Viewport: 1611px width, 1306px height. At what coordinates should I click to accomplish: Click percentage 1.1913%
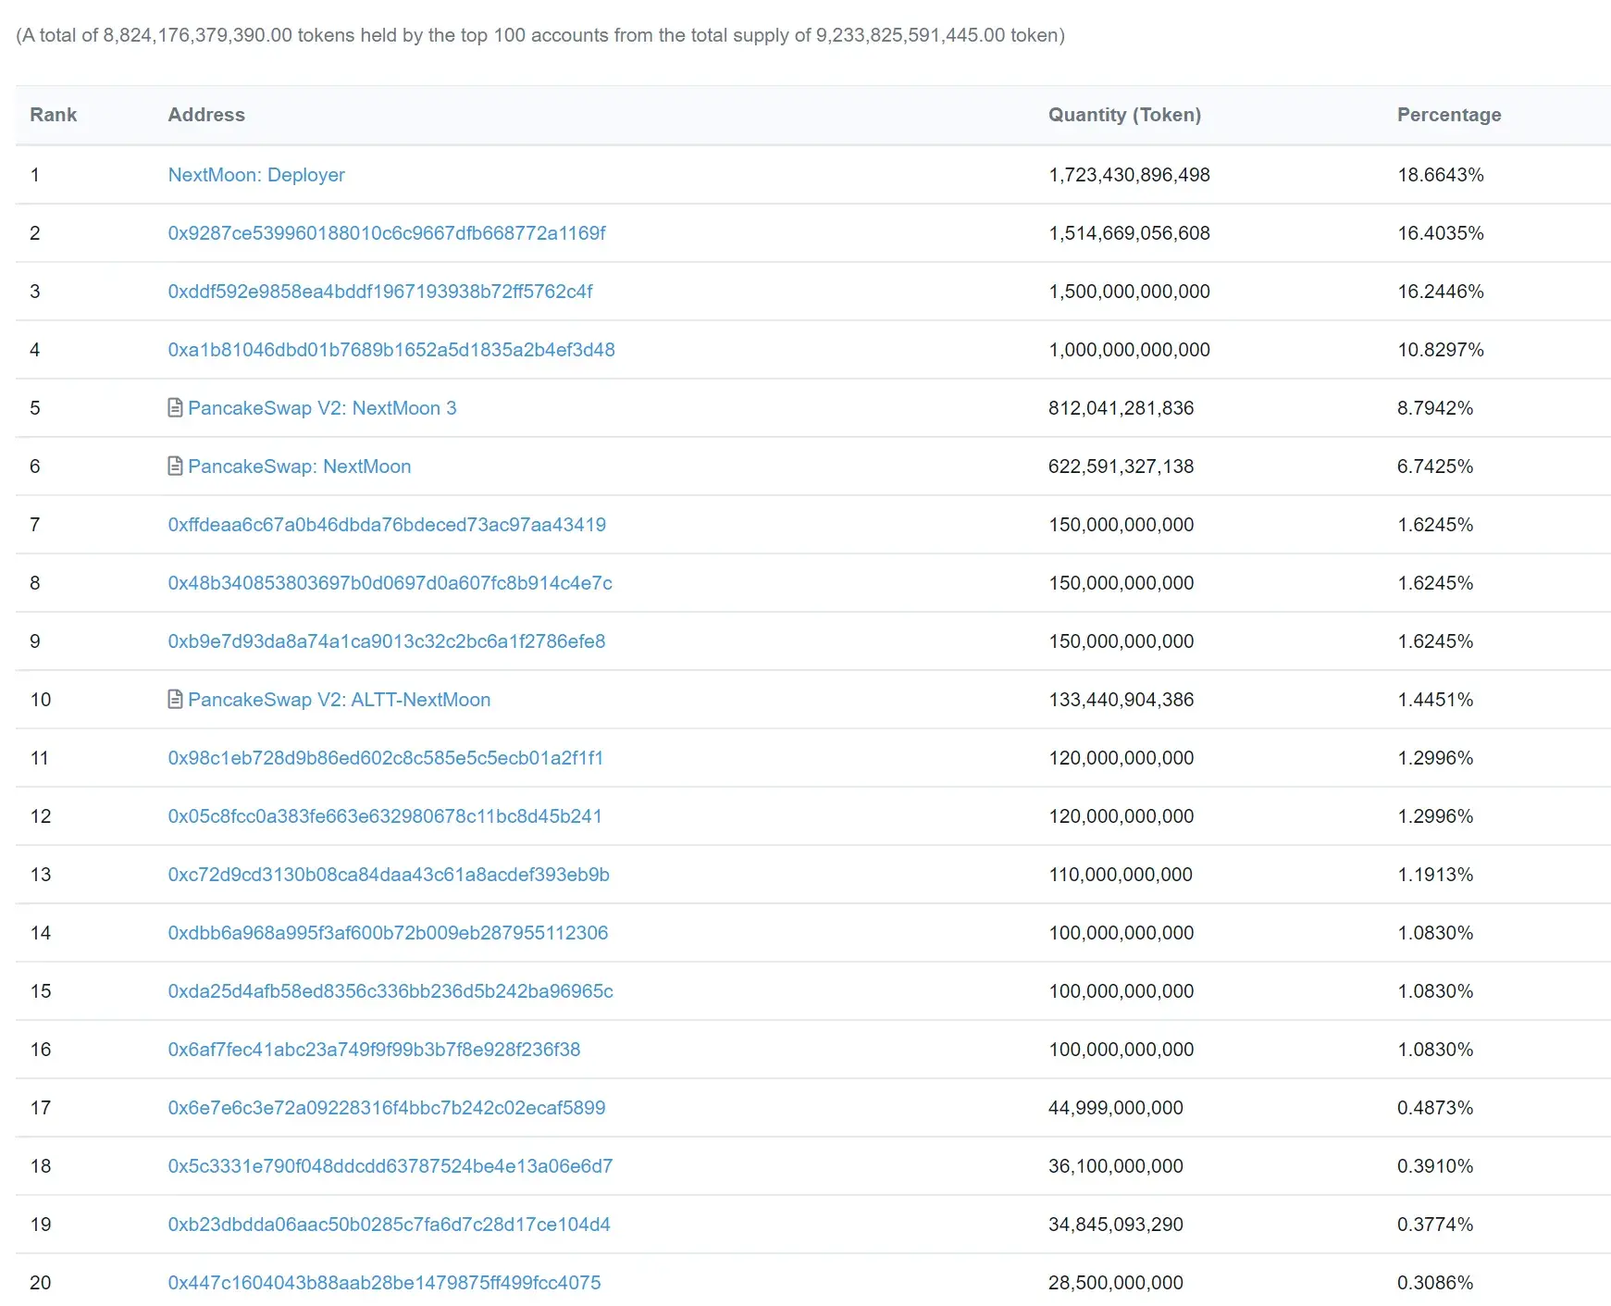[x=1435, y=875]
